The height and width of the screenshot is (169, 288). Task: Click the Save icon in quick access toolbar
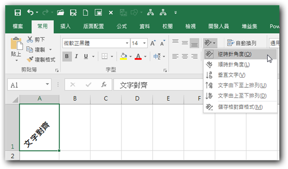tap(18, 12)
